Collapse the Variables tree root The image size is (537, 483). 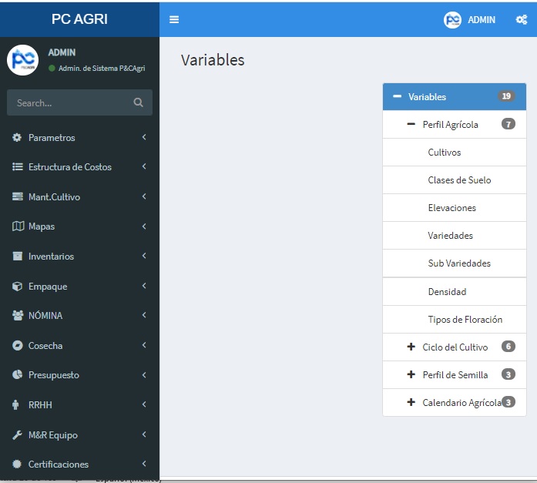tap(398, 97)
